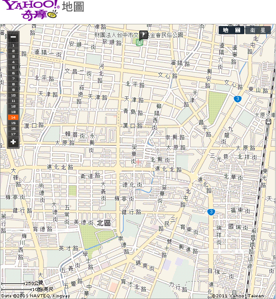Click the 榮華街 street label
The image size is (276, 299).
[x=134, y=154]
